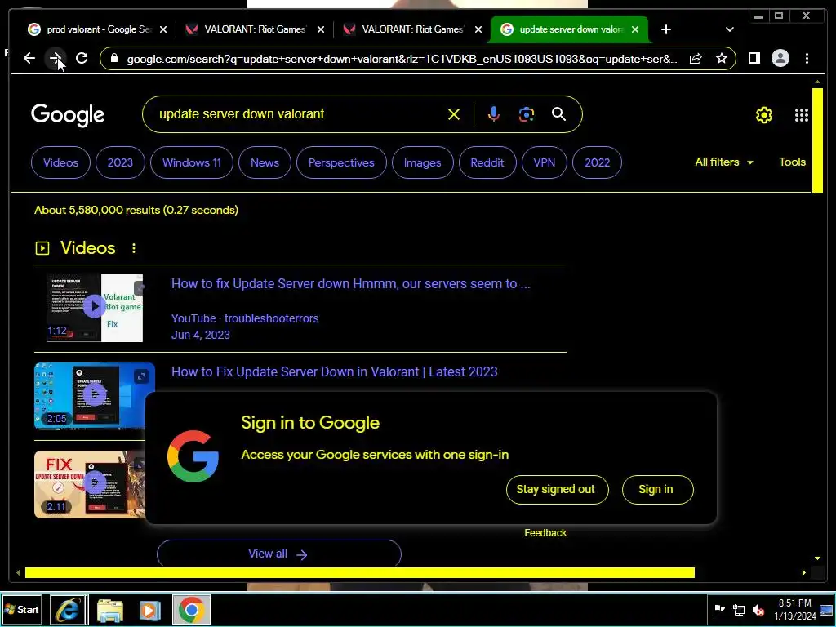Image resolution: width=836 pixels, height=627 pixels.
Task: Launch Internet Explorer from taskbar
Action: click(x=69, y=609)
